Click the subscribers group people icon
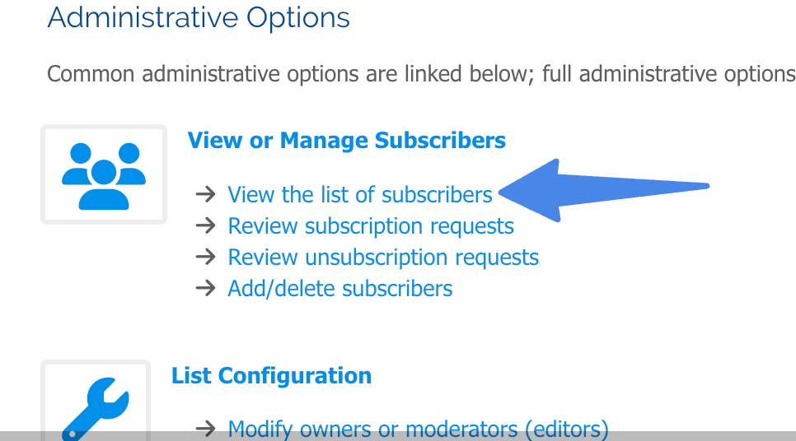 pos(104,176)
